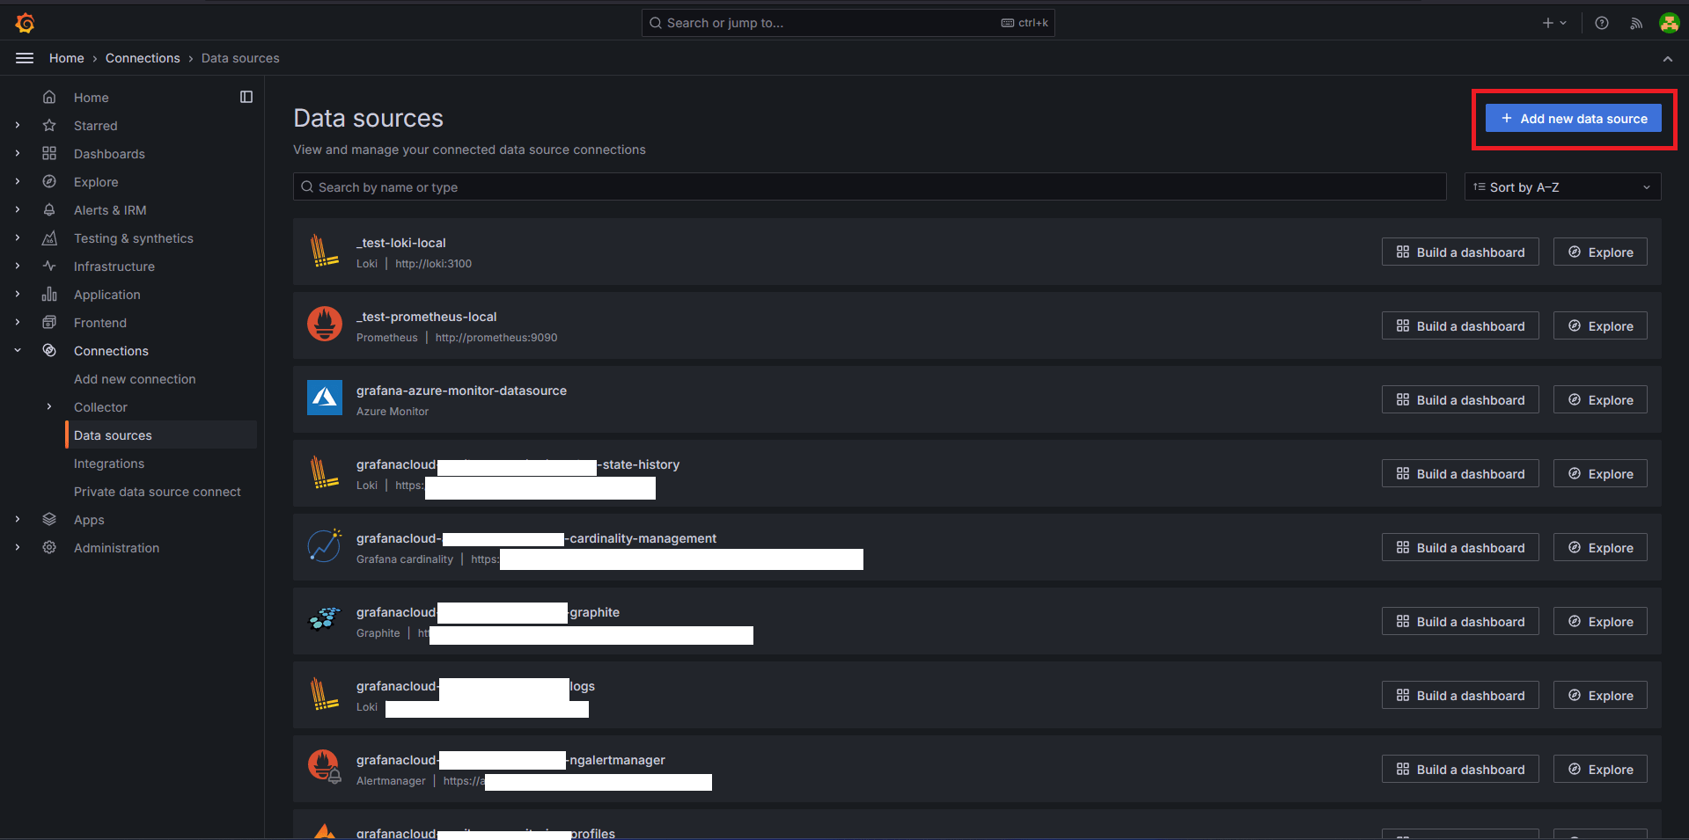1689x840 pixels.
Task: Dock or undock the sidebar menu
Action: [246, 97]
